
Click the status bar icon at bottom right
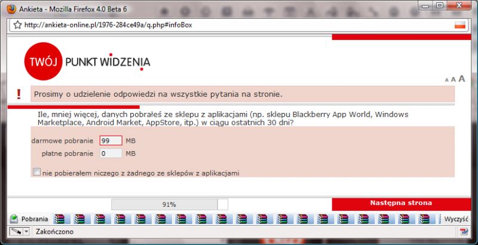point(464,232)
